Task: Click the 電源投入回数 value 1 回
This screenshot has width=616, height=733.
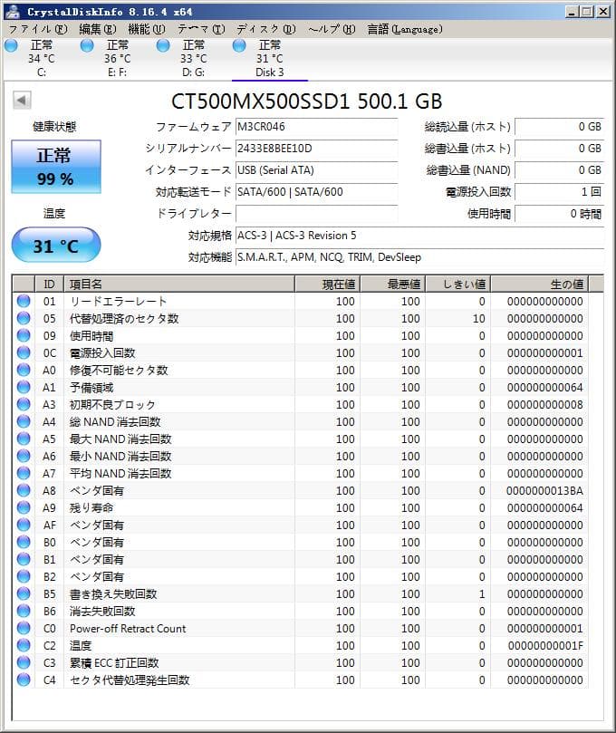Action: (x=559, y=192)
